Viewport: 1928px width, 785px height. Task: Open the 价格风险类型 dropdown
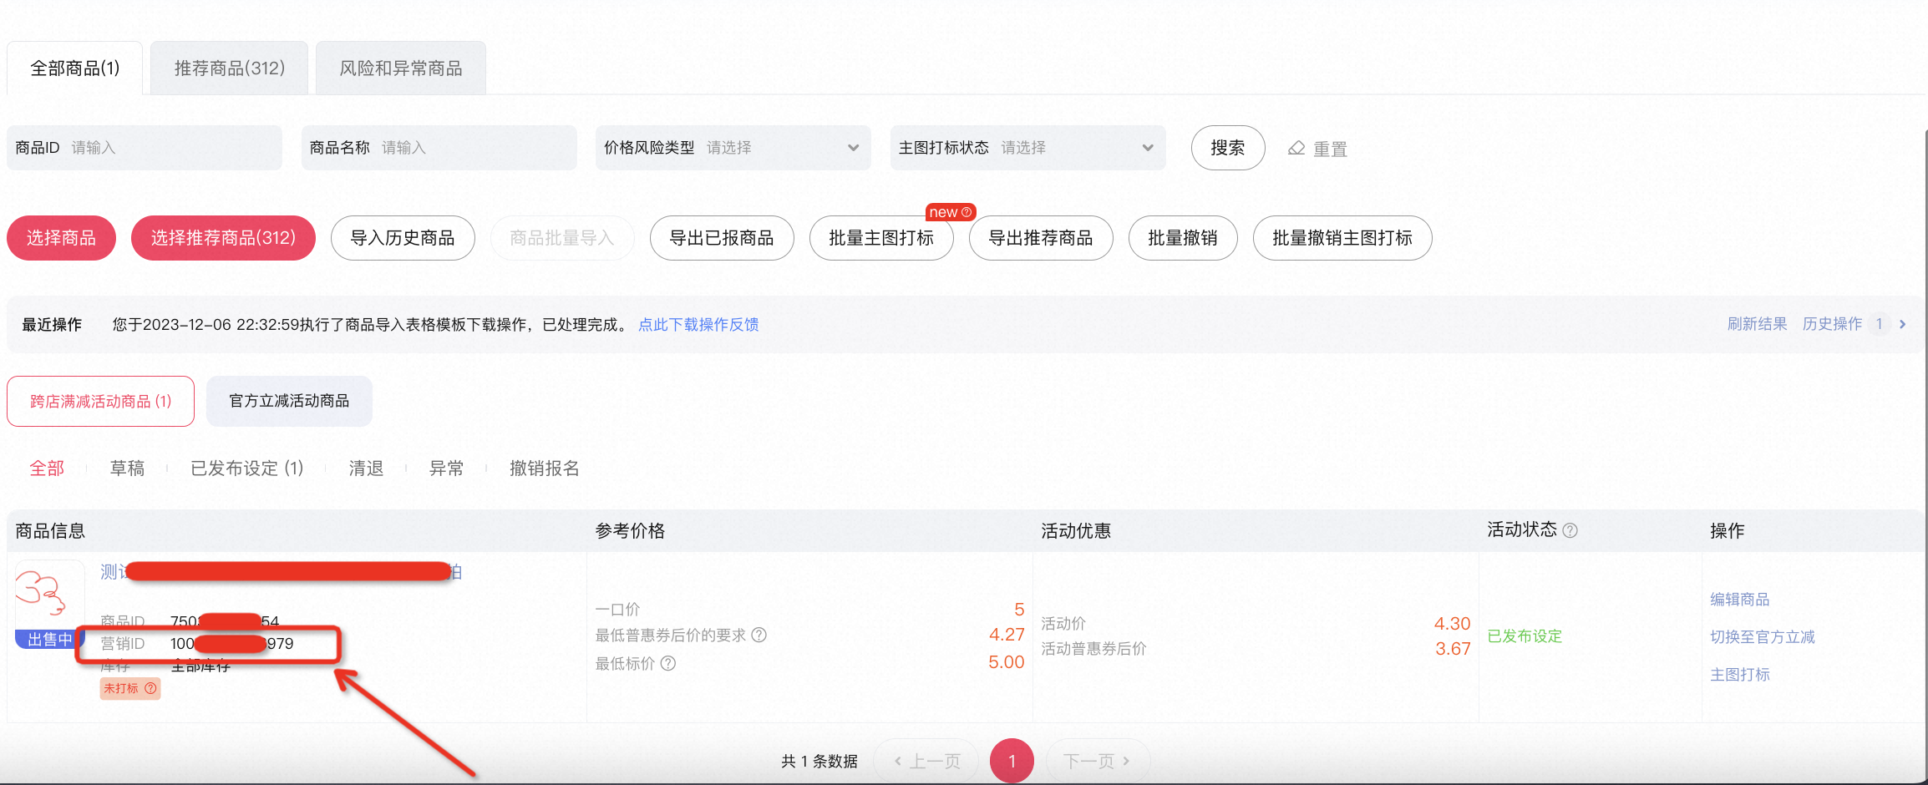(x=733, y=148)
